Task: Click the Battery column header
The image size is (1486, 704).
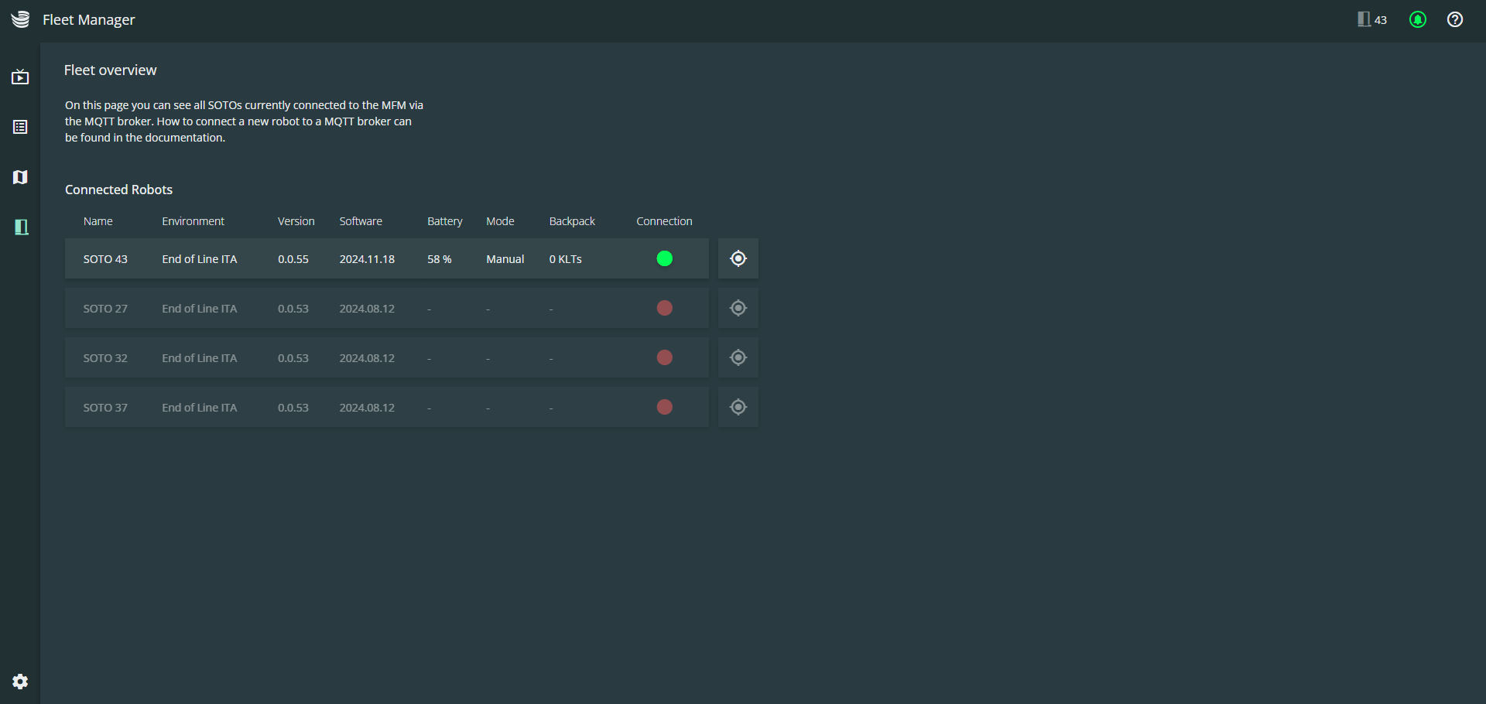Action: coord(445,221)
